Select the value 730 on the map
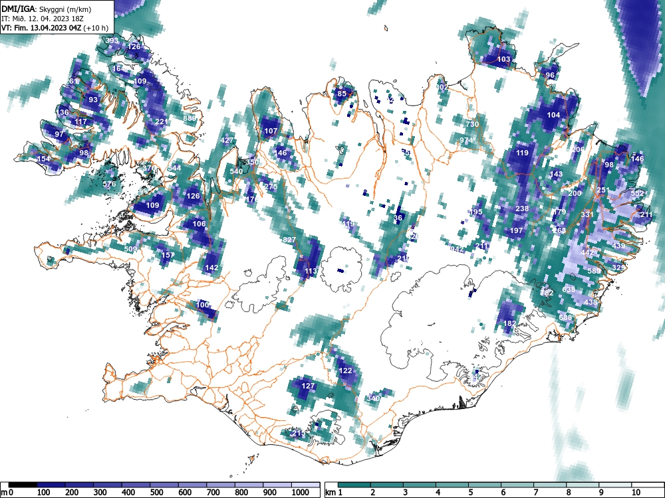This screenshot has height=498, width=665. (472, 124)
